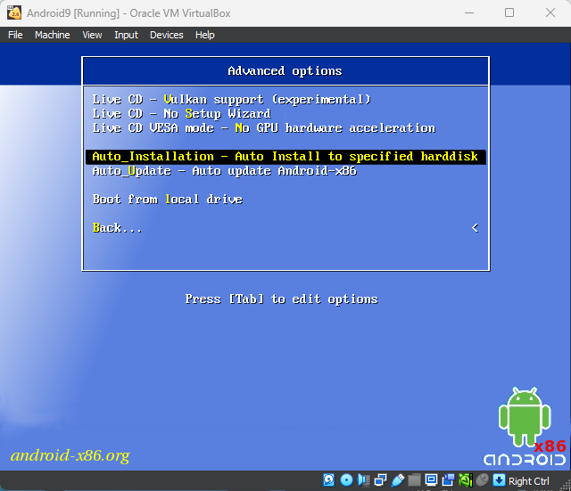Click the android-x86.org link text
The height and width of the screenshot is (491, 571).
pos(70,455)
